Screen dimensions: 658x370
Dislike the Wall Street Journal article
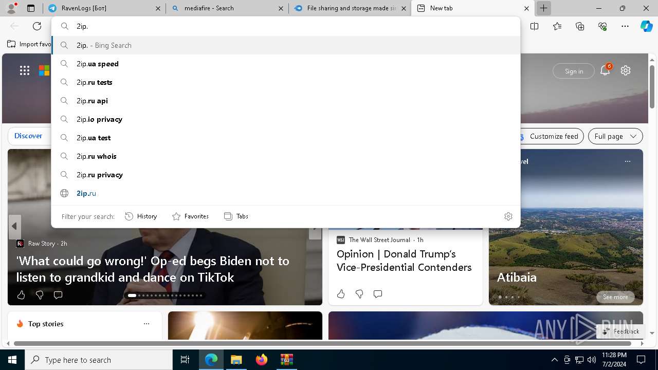coord(359,294)
